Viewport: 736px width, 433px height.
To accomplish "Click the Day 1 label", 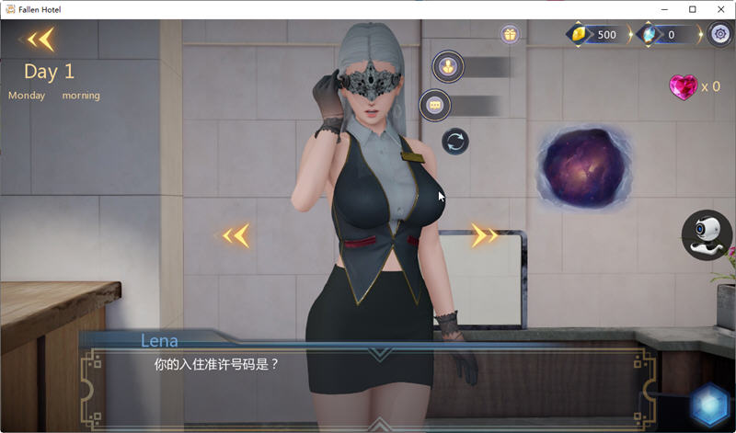I will point(50,72).
